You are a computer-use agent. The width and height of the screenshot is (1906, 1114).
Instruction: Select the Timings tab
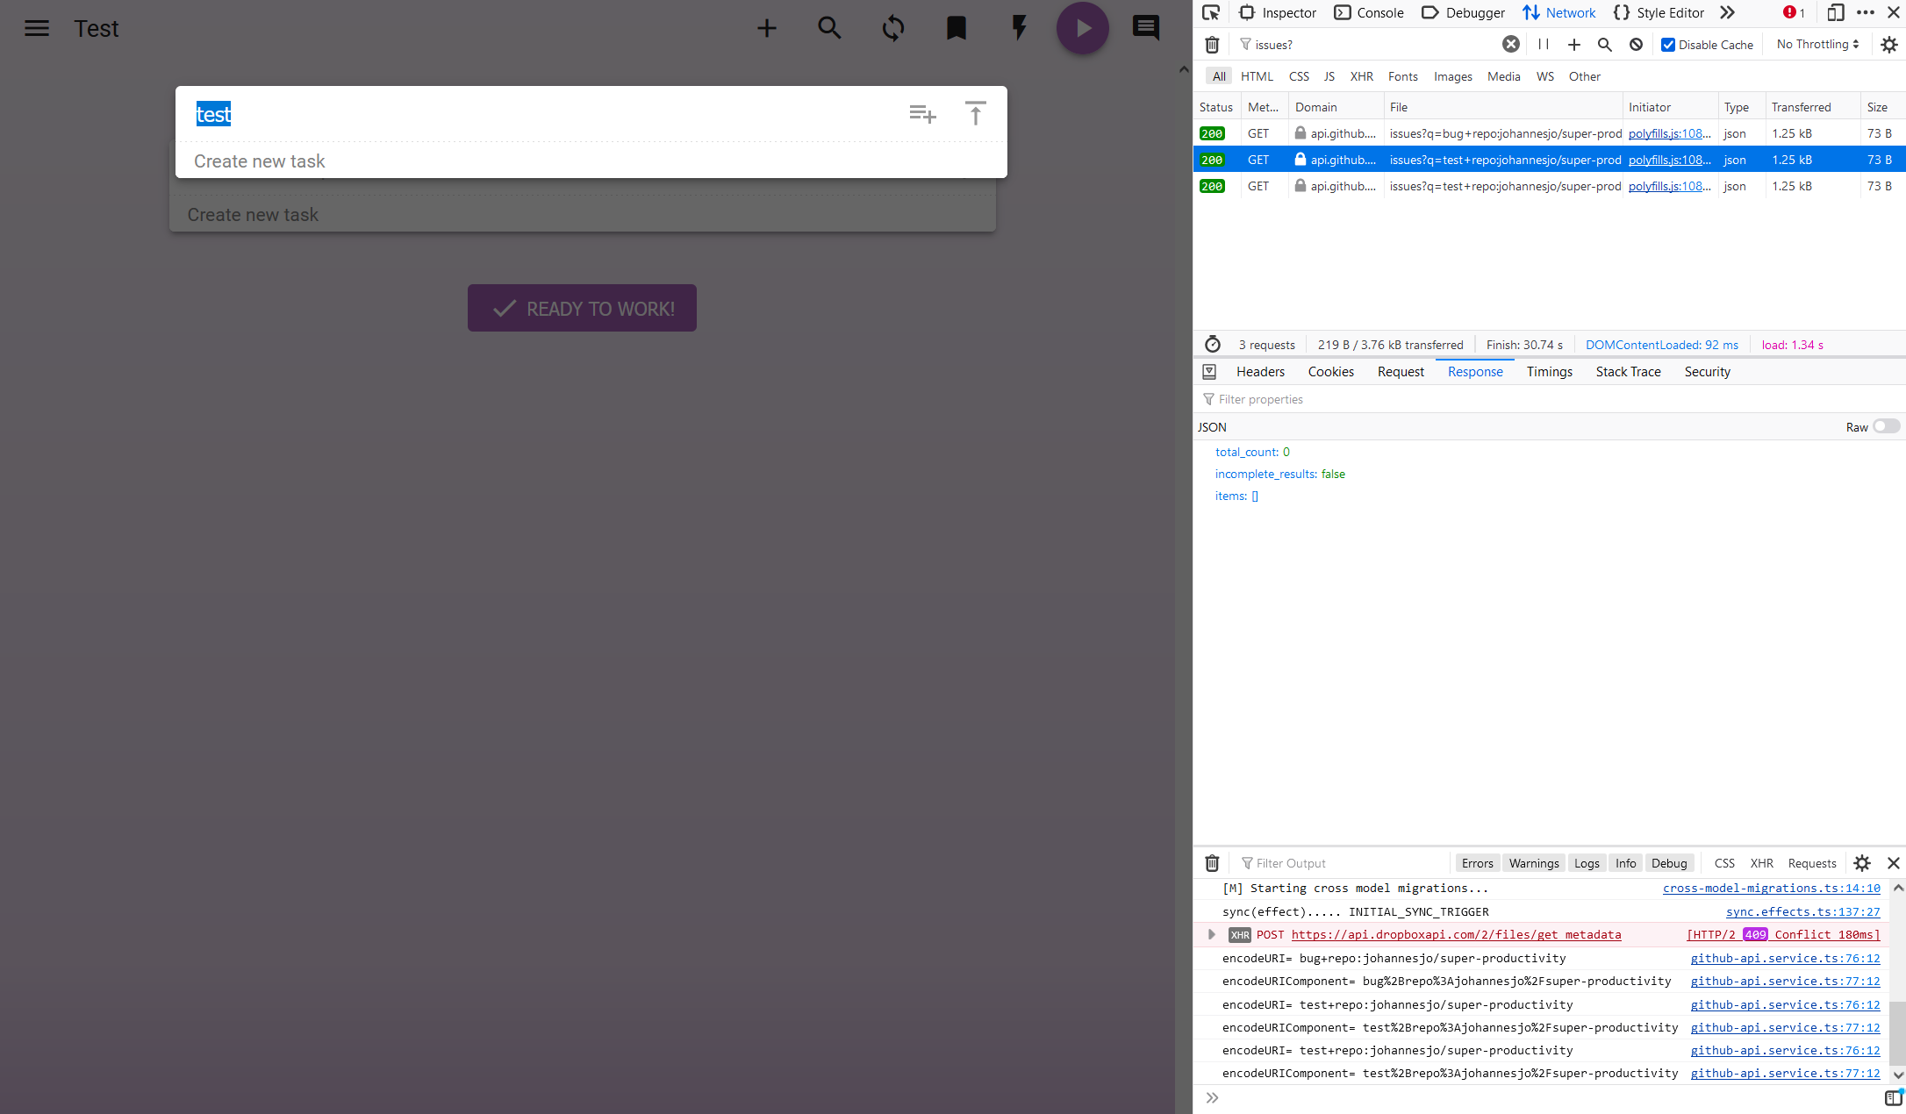point(1549,371)
